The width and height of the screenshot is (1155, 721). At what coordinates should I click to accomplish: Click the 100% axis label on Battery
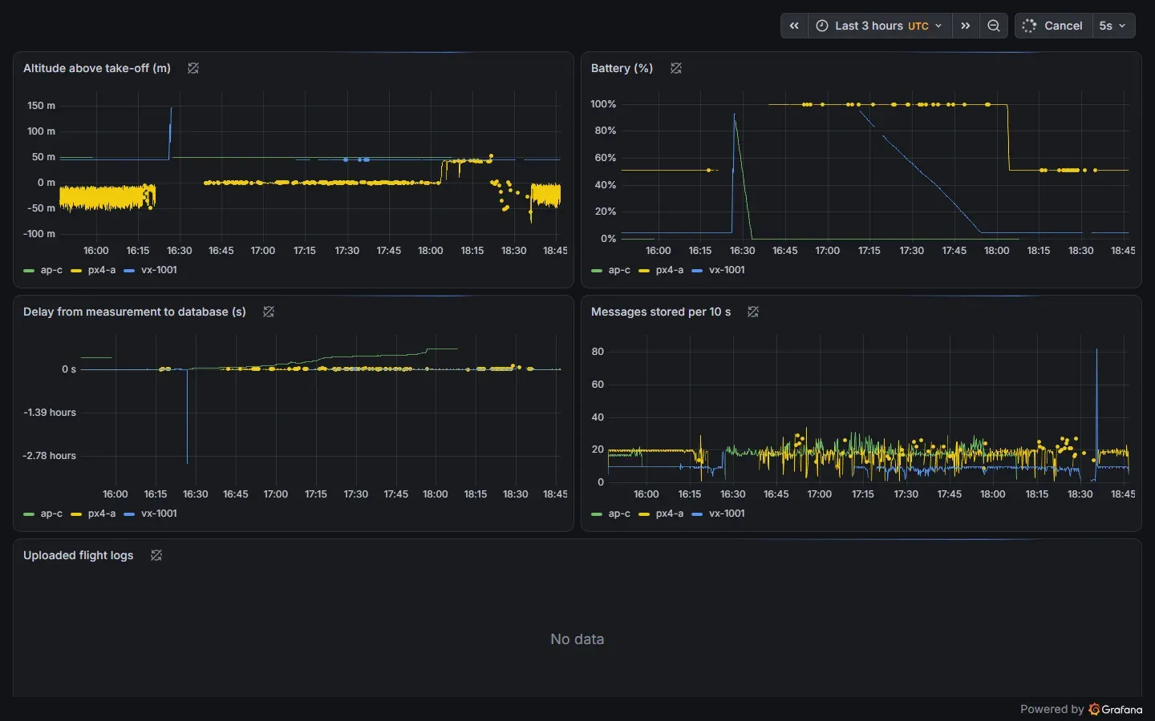603,104
